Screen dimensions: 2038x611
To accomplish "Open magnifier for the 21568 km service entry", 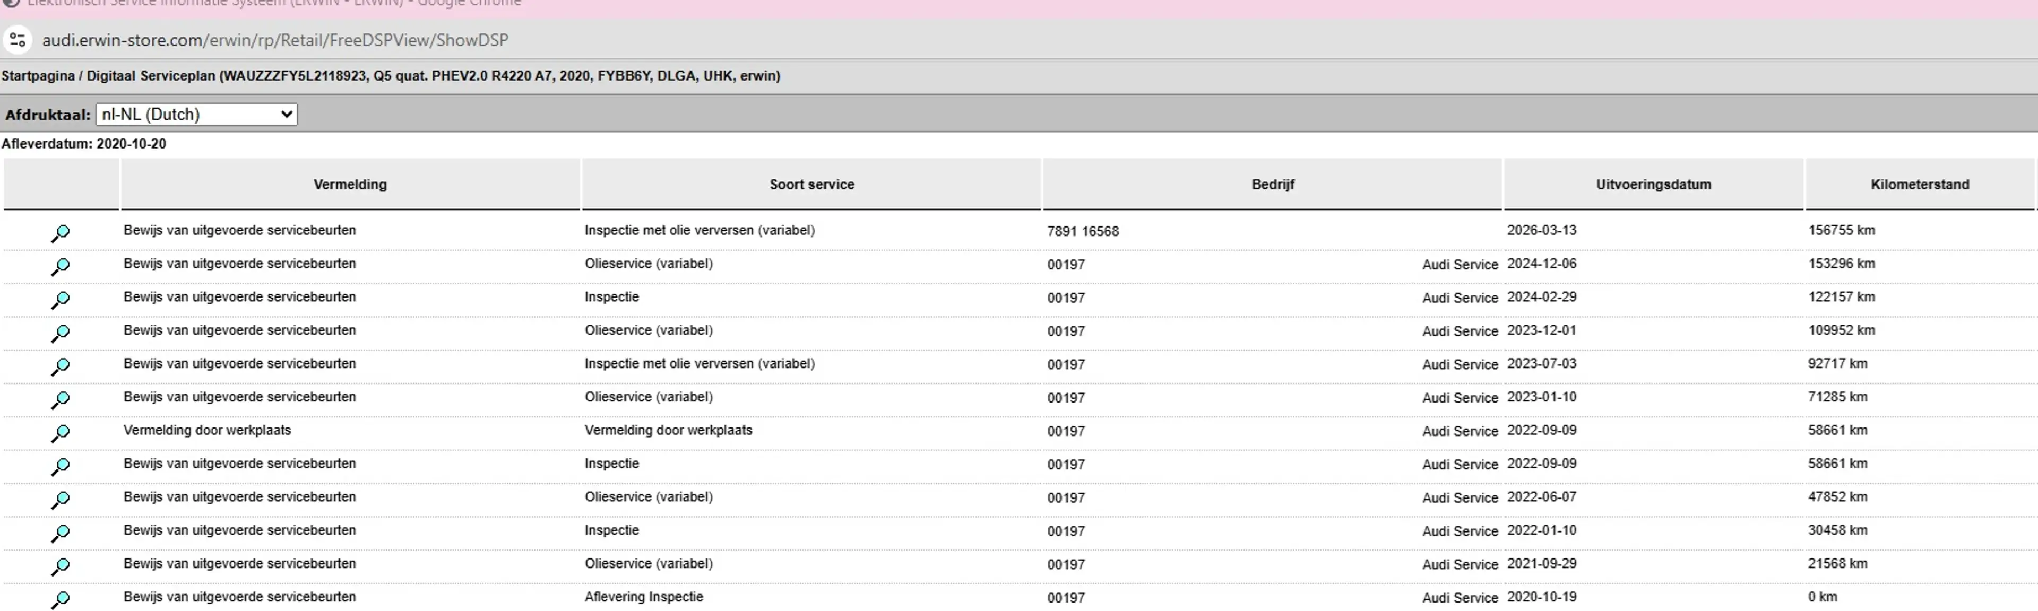I will [60, 566].
